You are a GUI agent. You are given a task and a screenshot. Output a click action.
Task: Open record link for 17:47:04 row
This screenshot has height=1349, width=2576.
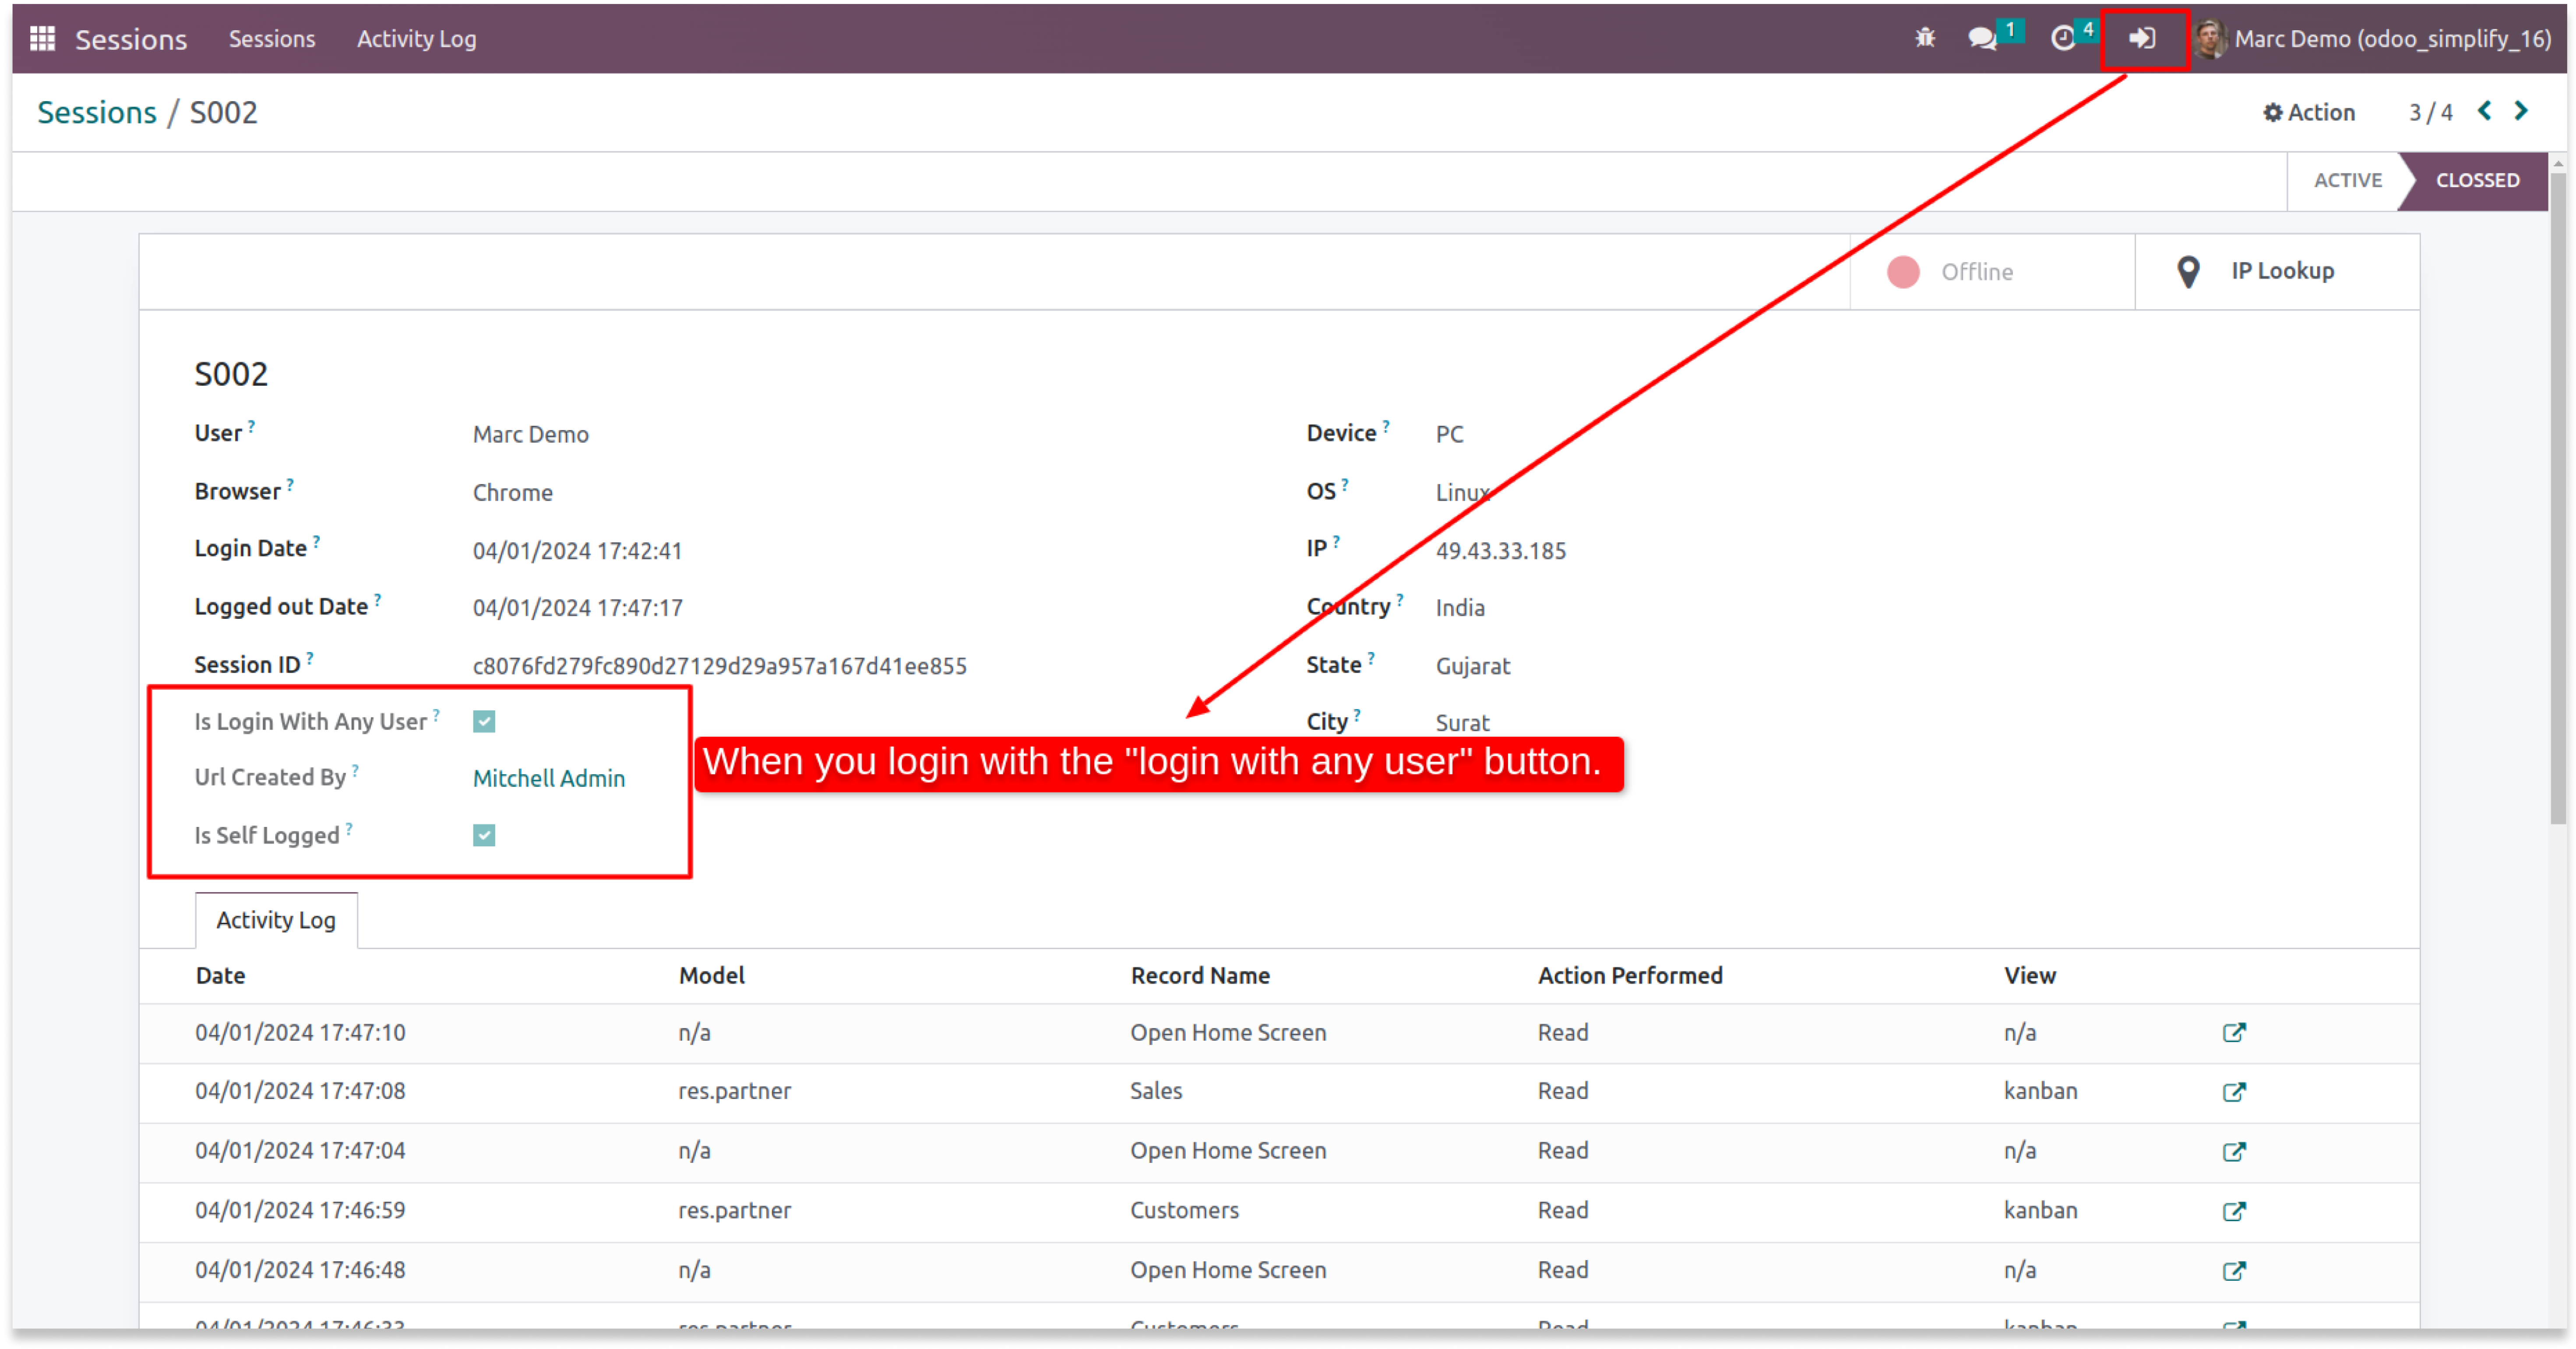(x=2233, y=1152)
